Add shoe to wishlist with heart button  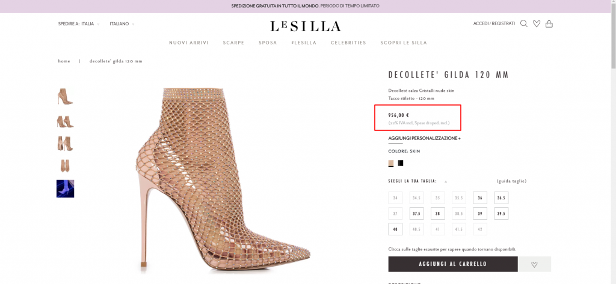pos(534,264)
